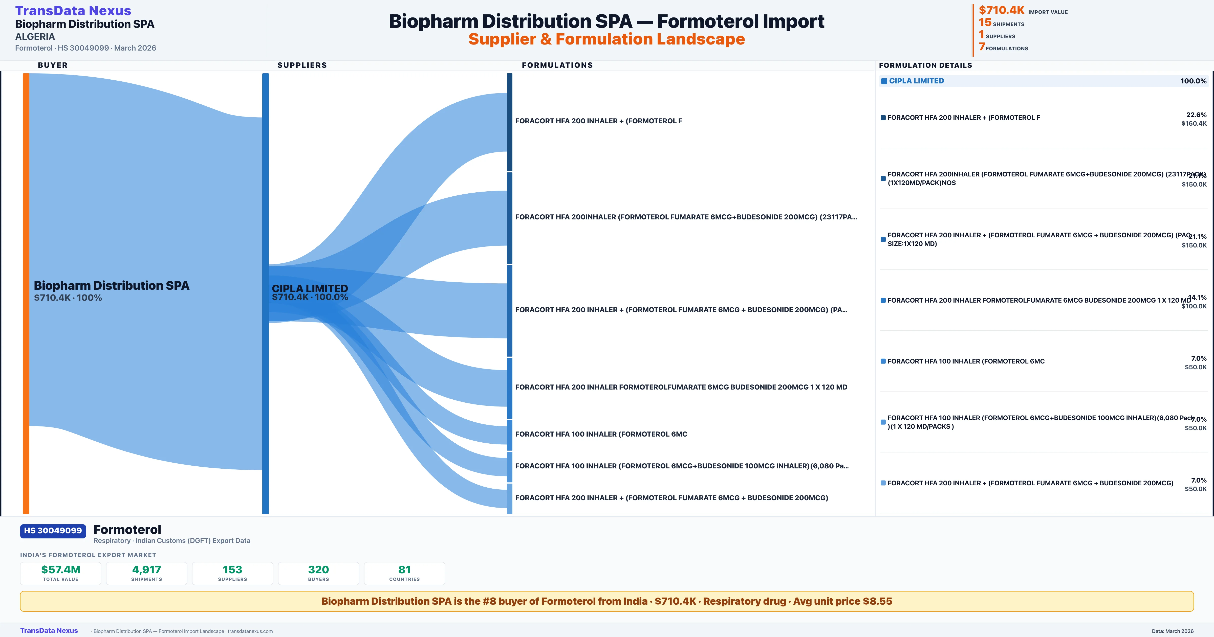1214x637 pixels.
Task: Click legend marker for PAC SIZE:1X120 MD formulation
Action: [883, 239]
